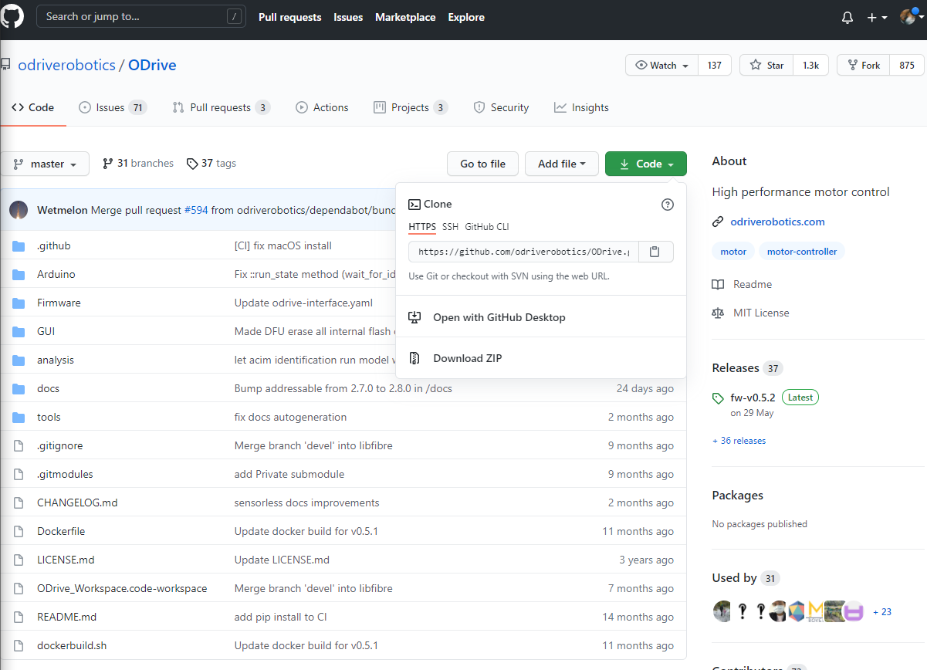Viewport: 927px width, 670px height.
Task: Open the Dockerfile file
Action: (61, 531)
